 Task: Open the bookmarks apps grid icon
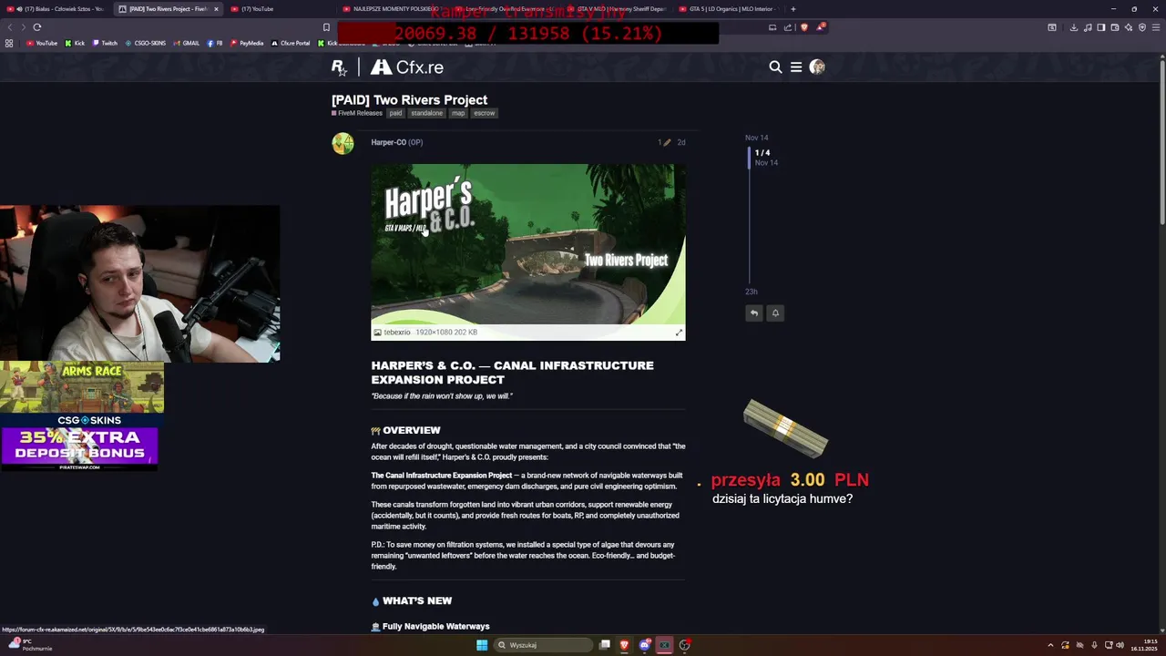click(x=9, y=43)
